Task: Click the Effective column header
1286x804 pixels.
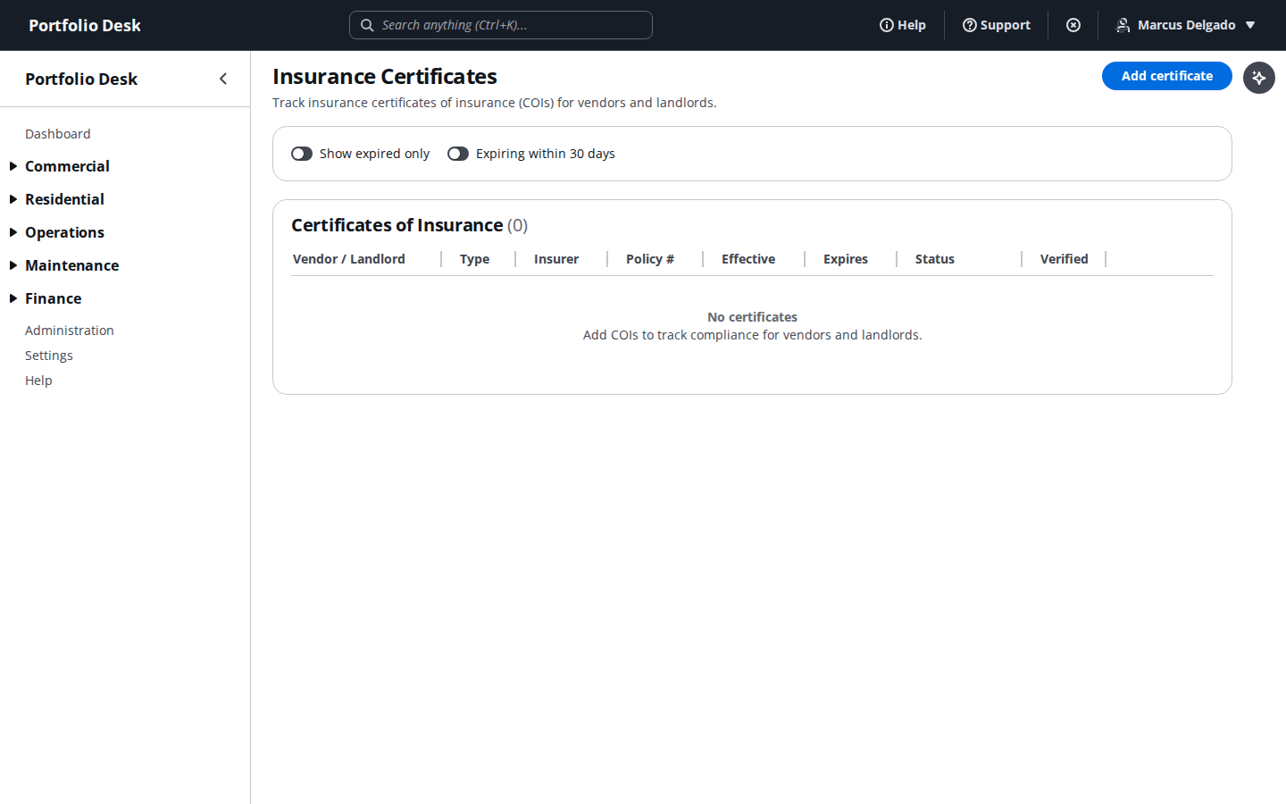Action: point(748,259)
